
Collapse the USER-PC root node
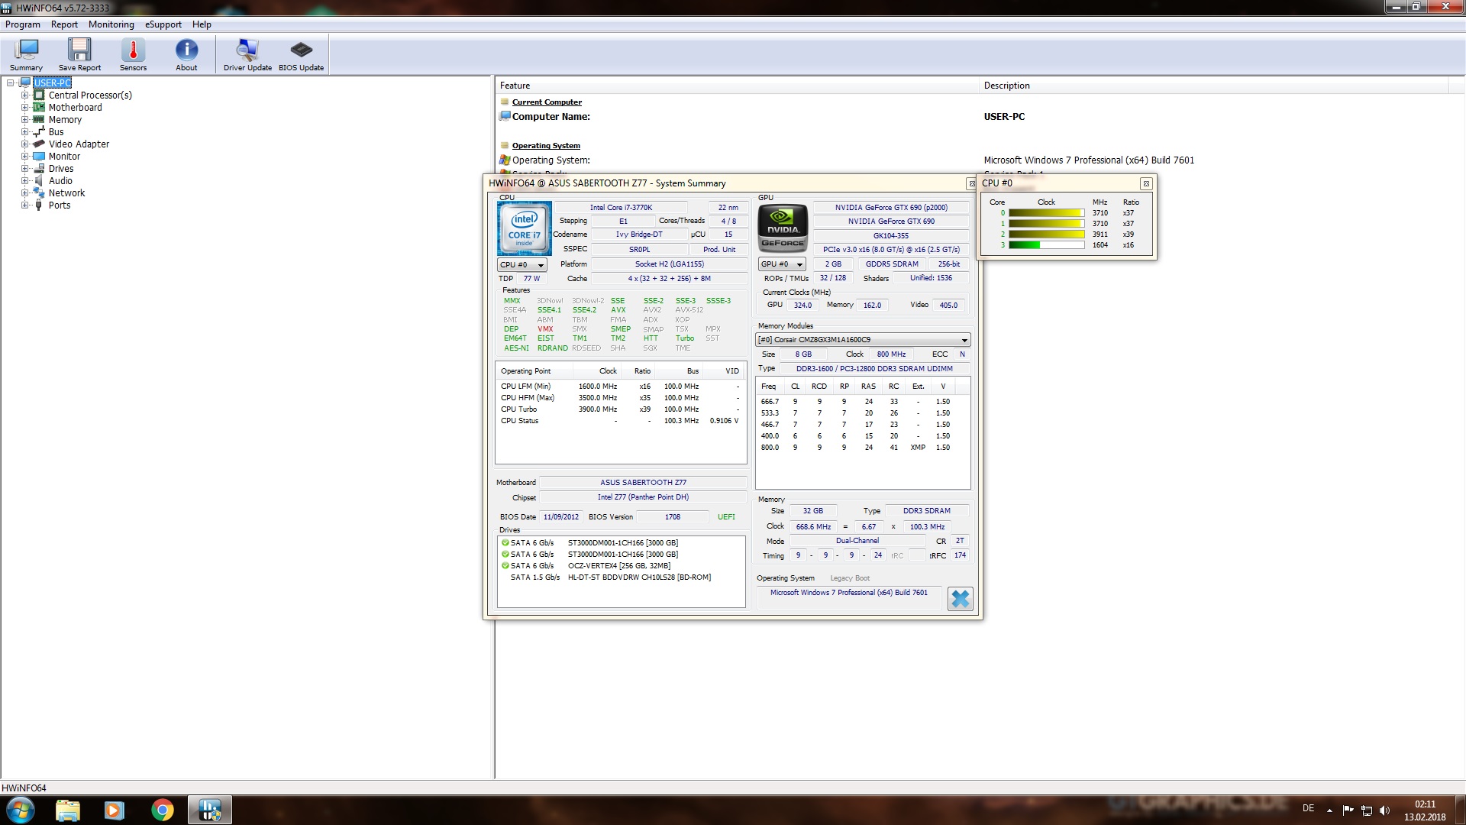(x=11, y=82)
